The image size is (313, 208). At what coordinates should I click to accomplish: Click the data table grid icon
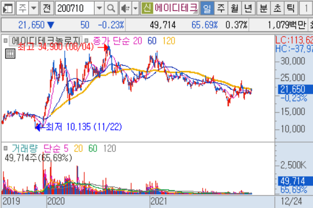pos(10,54)
